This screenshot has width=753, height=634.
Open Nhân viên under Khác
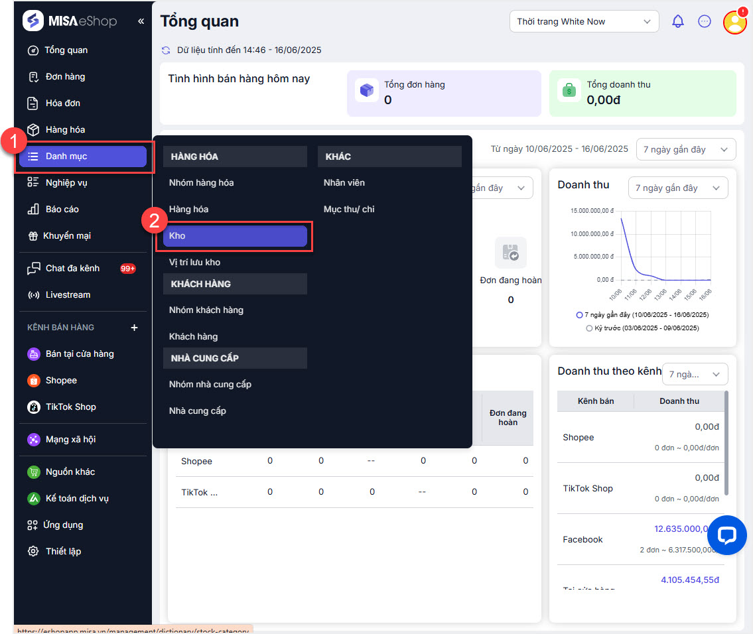(x=344, y=183)
